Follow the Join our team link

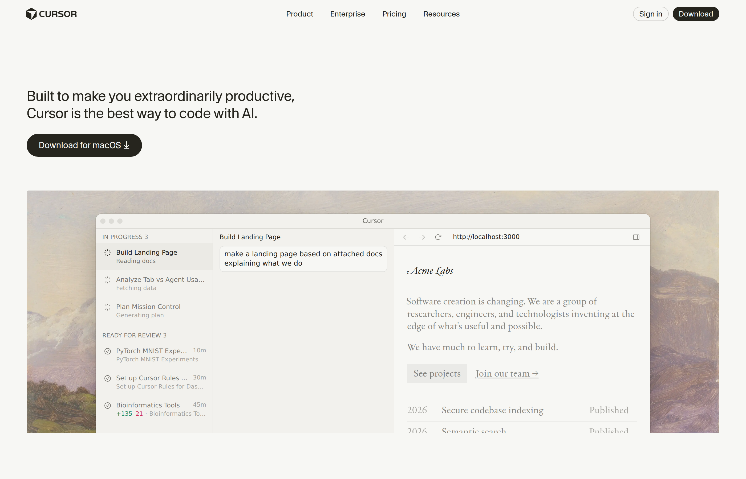point(506,374)
